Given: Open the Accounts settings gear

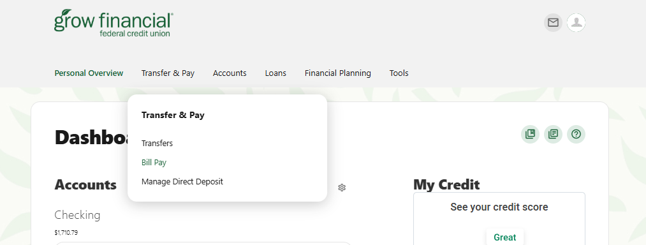Looking at the screenshot, I should point(342,188).
